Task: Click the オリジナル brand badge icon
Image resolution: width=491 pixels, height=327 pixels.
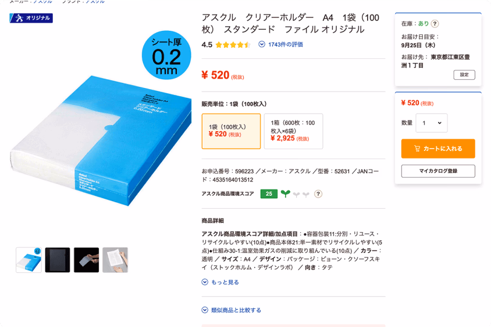Action: tap(31, 18)
